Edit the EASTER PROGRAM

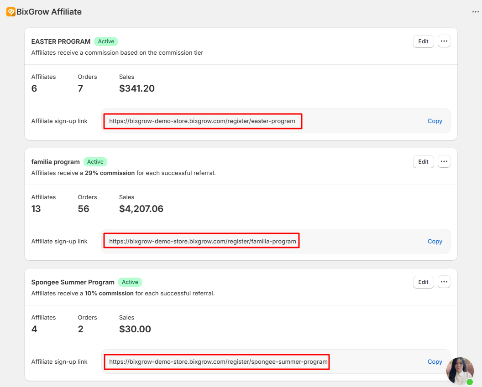(423, 41)
